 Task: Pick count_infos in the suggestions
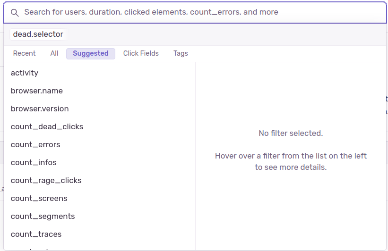(x=34, y=162)
